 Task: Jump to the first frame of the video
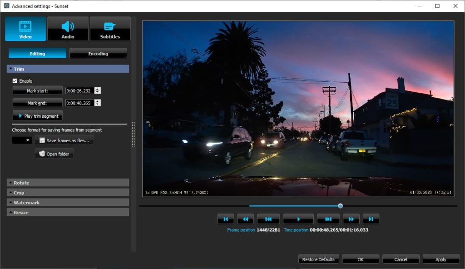(226, 219)
